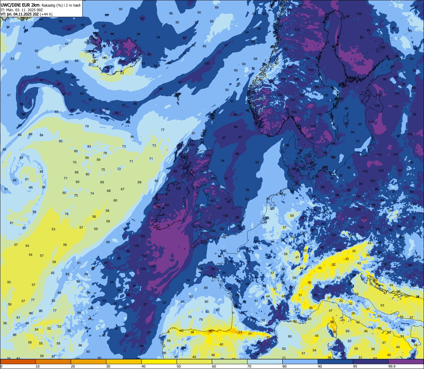Select the "Rakastig (%) í 2 m hæð" label
The height and width of the screenshot is (369, 424).
tap(61, 5)
